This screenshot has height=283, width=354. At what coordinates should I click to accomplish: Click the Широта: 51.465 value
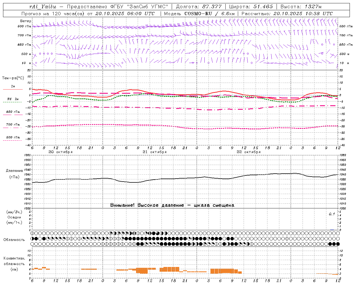tap(251, 7)
